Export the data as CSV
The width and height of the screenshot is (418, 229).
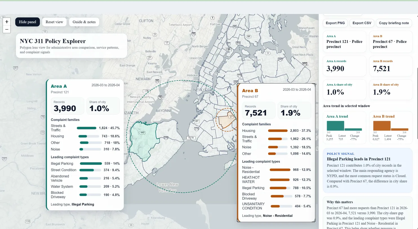click(x=361, y=23)
